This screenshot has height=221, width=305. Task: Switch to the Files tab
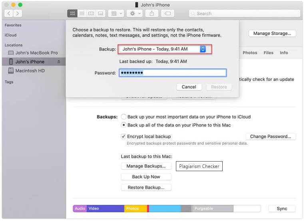click(x=269, y=53)
